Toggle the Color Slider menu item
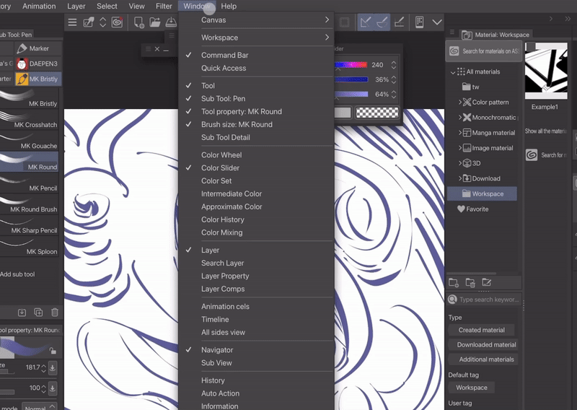 [256, 168]
